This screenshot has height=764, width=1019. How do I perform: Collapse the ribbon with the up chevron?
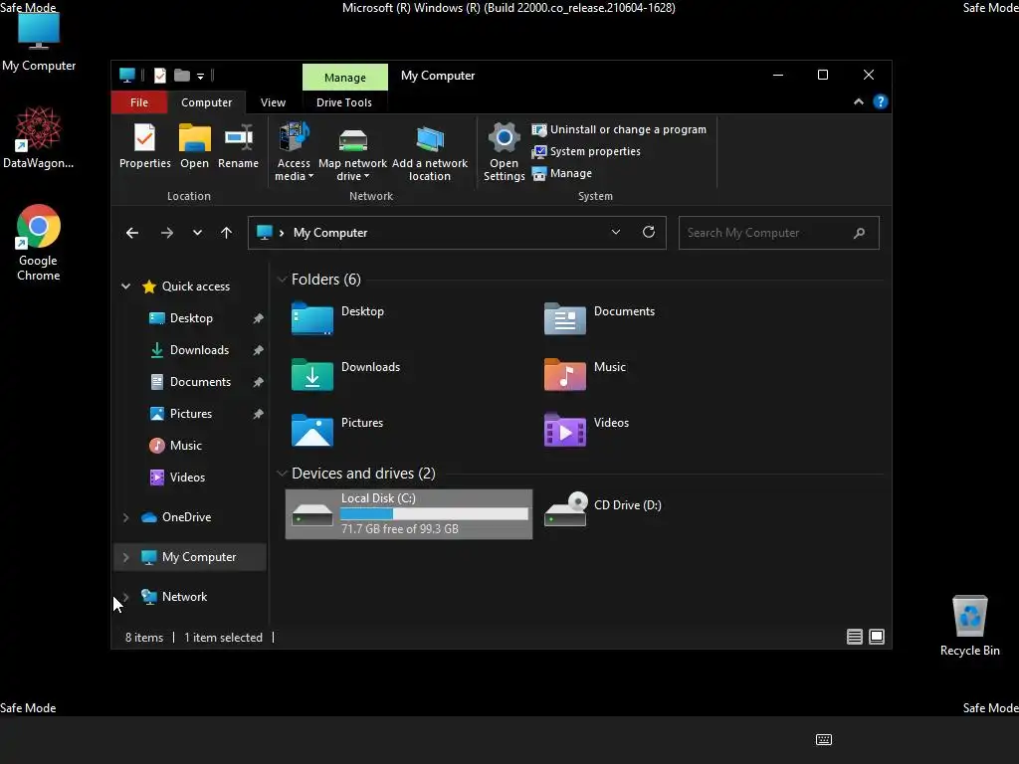(x=859, y=102)
